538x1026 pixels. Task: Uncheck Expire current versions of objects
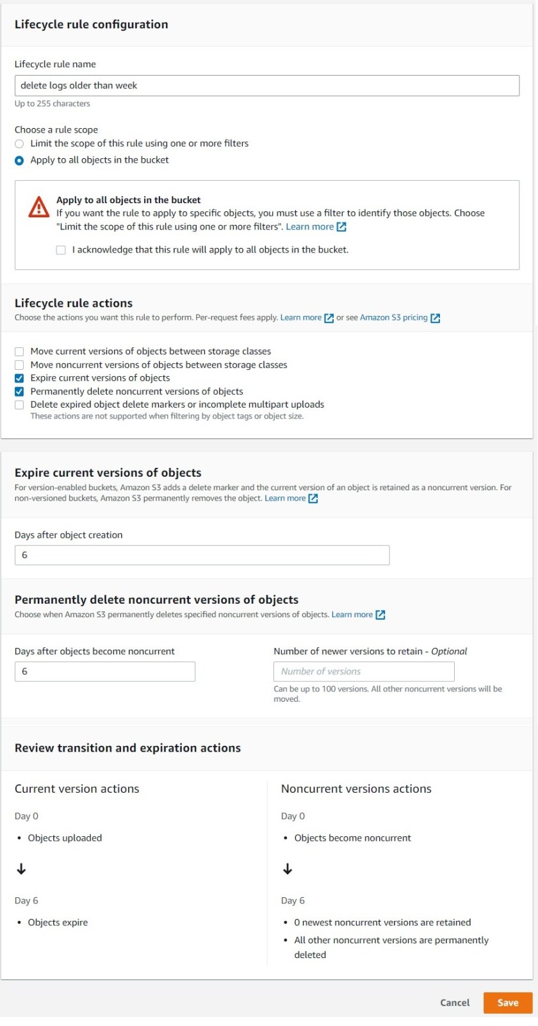pyautogui.click(x=19, y=377)
